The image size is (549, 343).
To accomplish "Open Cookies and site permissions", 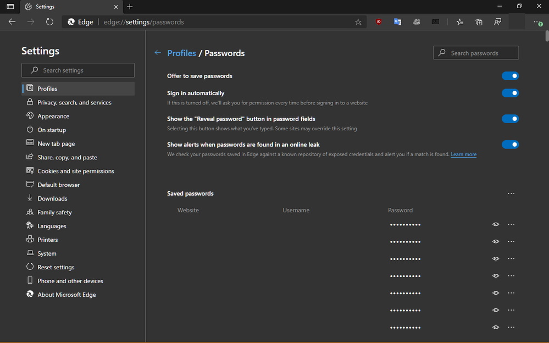I will click(78, 171).
